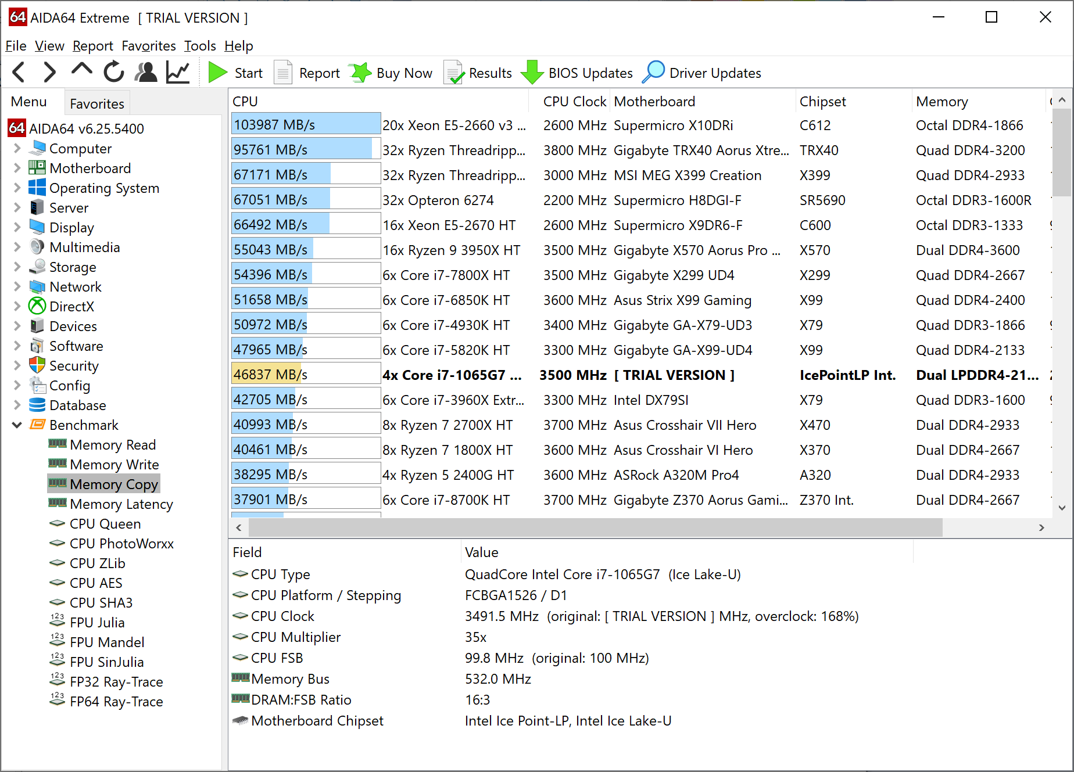1074x772 pixels.
Task: Click the Buy Now button
Action: click(x=391, y=73)
